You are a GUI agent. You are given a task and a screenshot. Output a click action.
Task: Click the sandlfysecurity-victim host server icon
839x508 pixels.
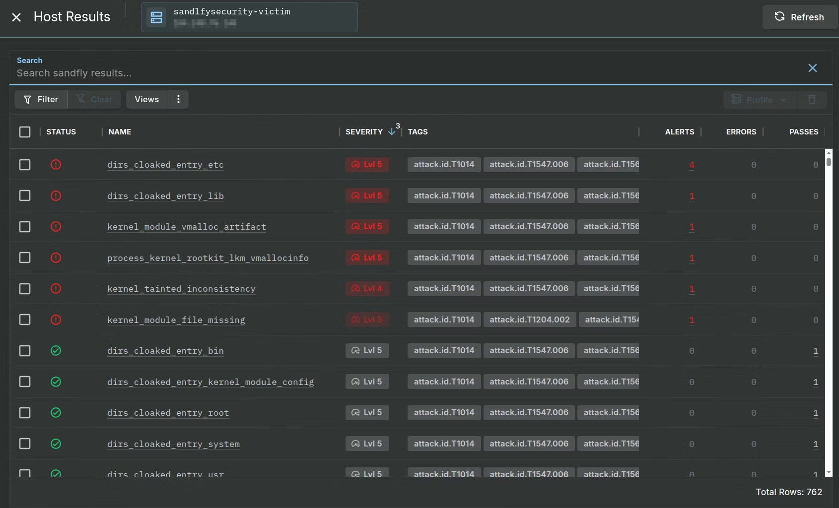click(156, 17)
